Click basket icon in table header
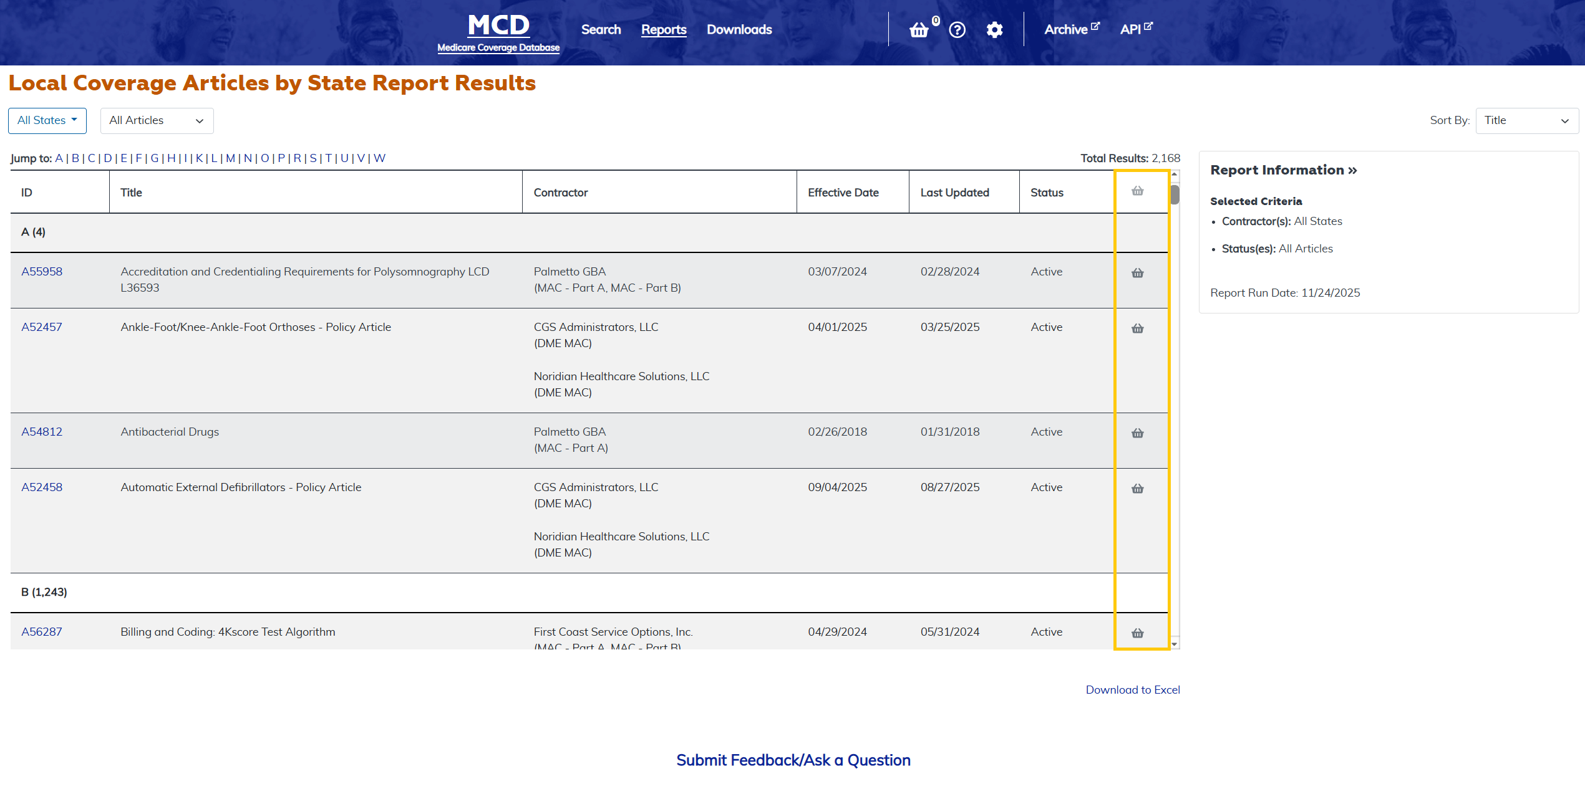The width and height of the screenshot is (1585, 789). 1137,191
